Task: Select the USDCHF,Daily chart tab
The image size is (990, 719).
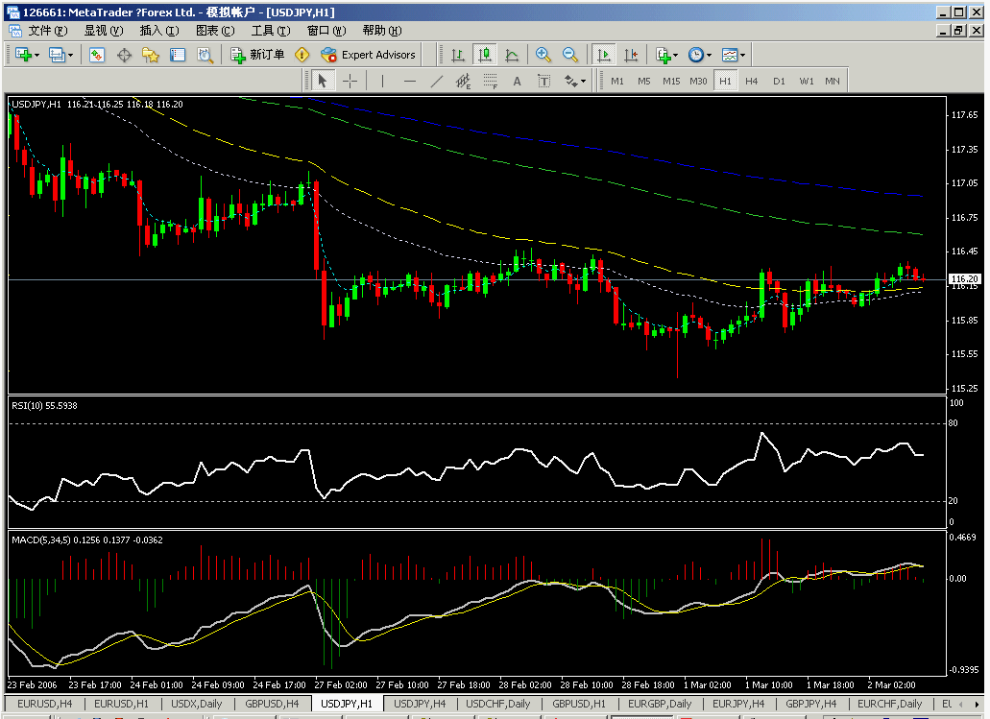Action: 497,703
